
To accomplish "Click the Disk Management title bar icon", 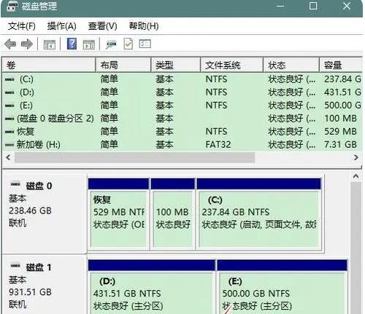I will click(12, 7).
